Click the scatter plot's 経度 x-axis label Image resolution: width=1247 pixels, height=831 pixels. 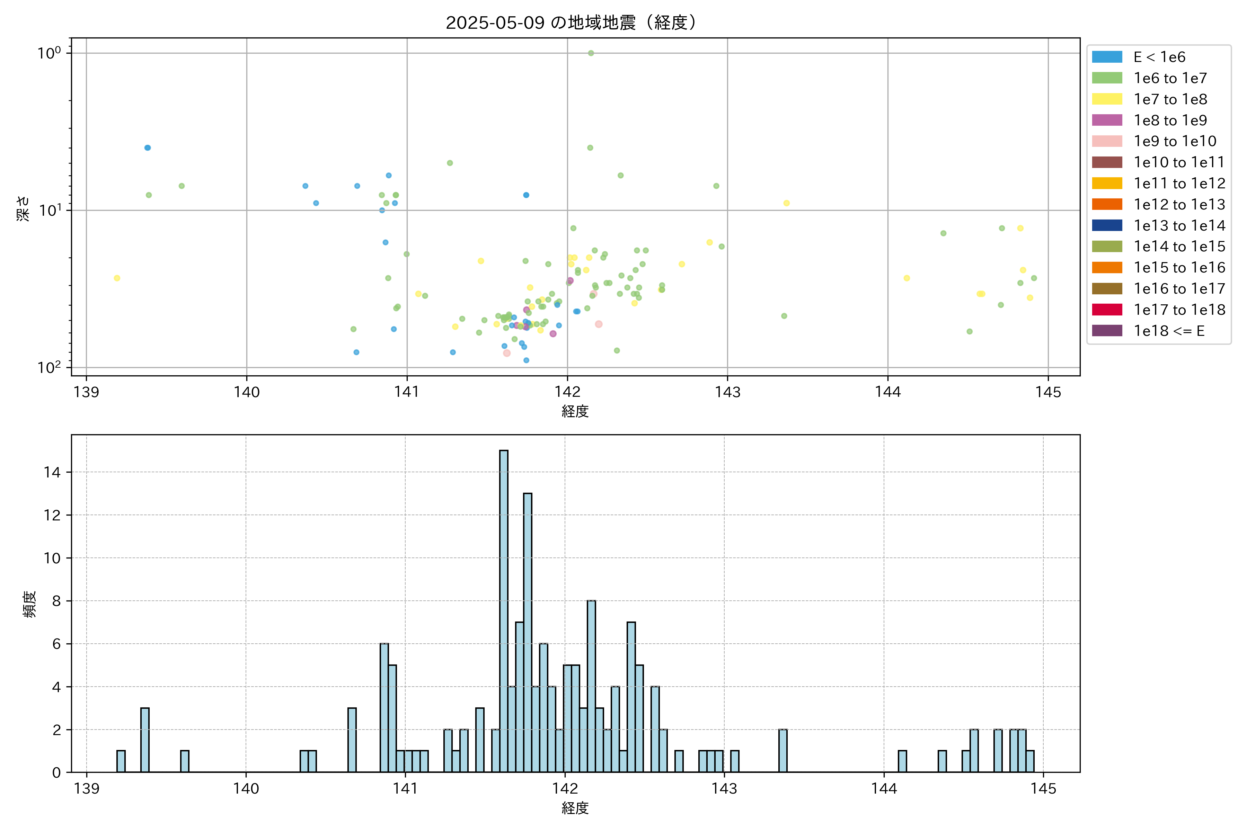click(575, 411)
